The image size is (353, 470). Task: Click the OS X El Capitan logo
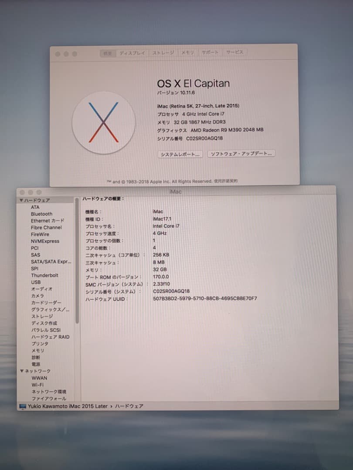tap(103, 123)
